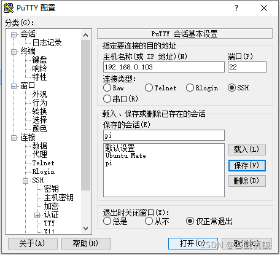Open the 代理 settings category
280x255 pixels.
click(39, 154)
